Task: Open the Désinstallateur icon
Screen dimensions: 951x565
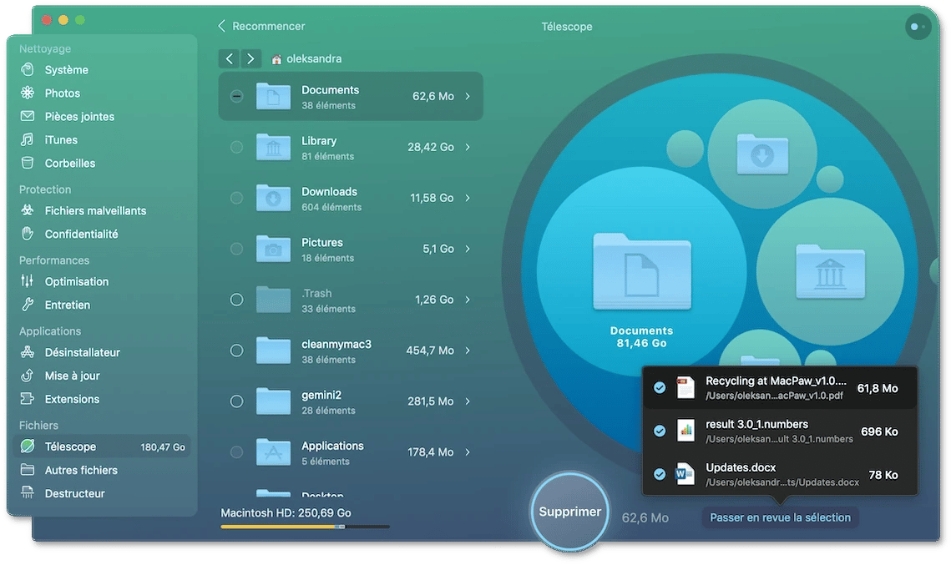Action: pos(28,351)
